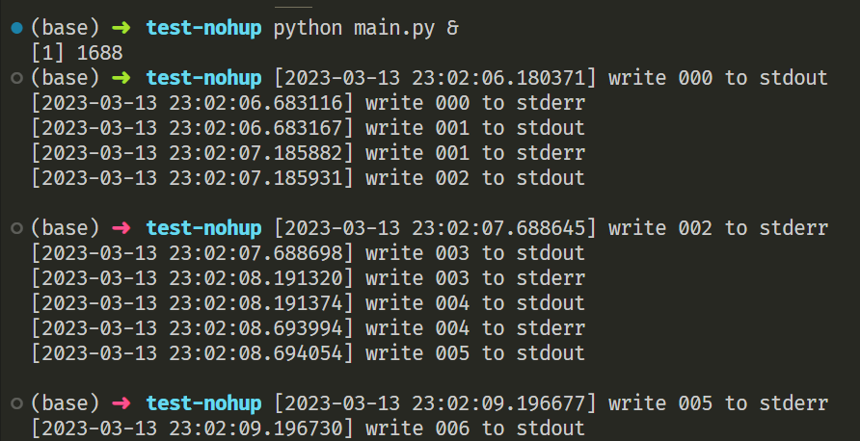This screenshot has height=441, width=860.
Task: Click the "(base)" environment label on the first line
Action: pyautogui.click(x=65, y=28)
